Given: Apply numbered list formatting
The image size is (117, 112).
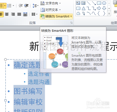Looking at the screenshot, I should pyautogui.click(x=9, y=6).
